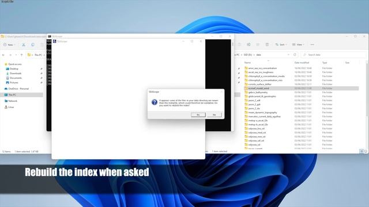Switch to large icons view in data Explorer
Viewport: 369px width, 207px height.
point(366,151)
